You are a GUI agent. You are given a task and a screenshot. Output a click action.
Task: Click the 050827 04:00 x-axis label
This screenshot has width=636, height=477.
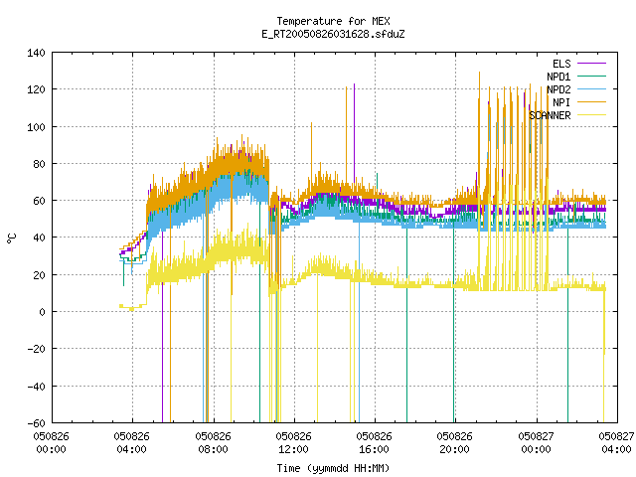[x=616, y=443]
